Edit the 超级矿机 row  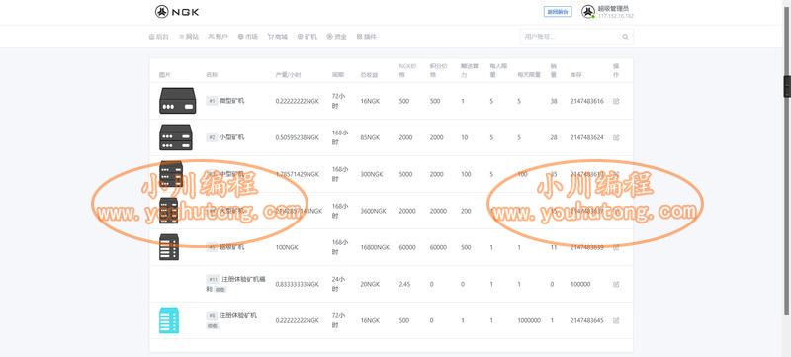(x=616, y=247)
